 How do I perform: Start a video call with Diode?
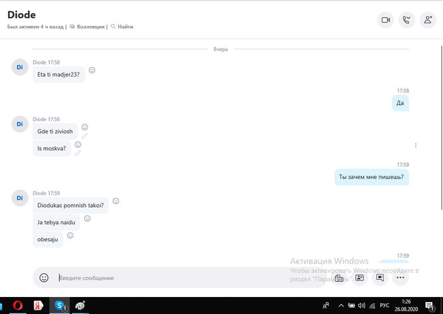tap(385, 20)
